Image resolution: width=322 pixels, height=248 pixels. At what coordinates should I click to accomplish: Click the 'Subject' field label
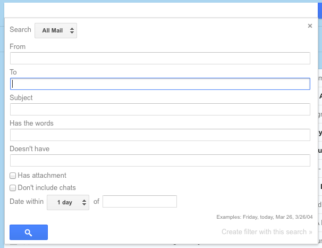coord(21,98)
